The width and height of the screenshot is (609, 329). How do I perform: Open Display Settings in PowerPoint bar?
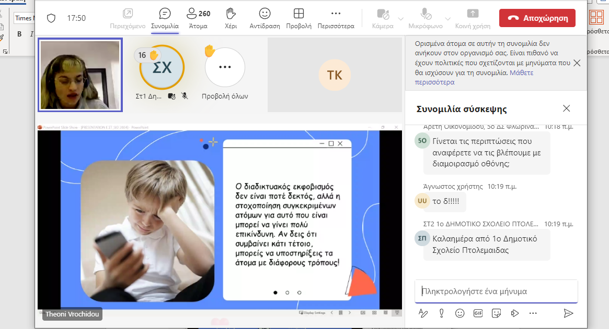[312, 313]
